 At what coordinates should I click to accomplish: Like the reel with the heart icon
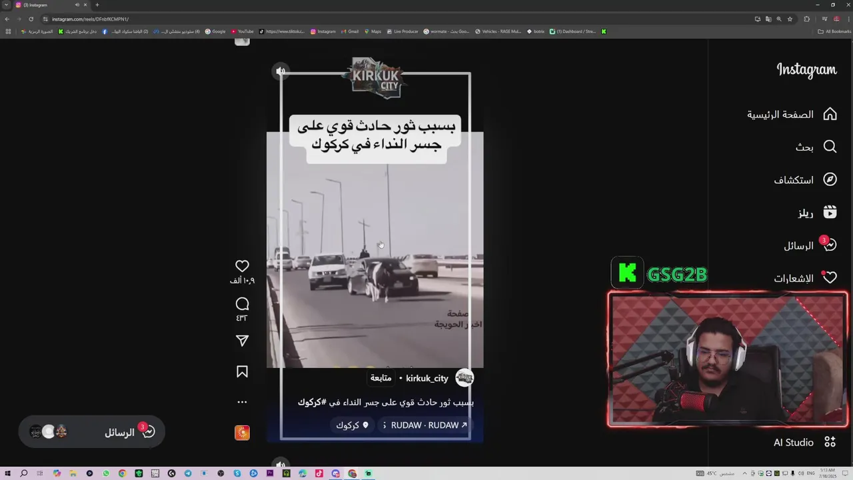point(242,267)
